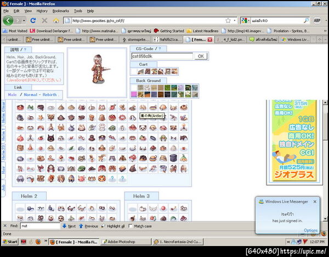The image size is (329, 257).
Task: Select the empty cart option
Action: coord(134,71)
